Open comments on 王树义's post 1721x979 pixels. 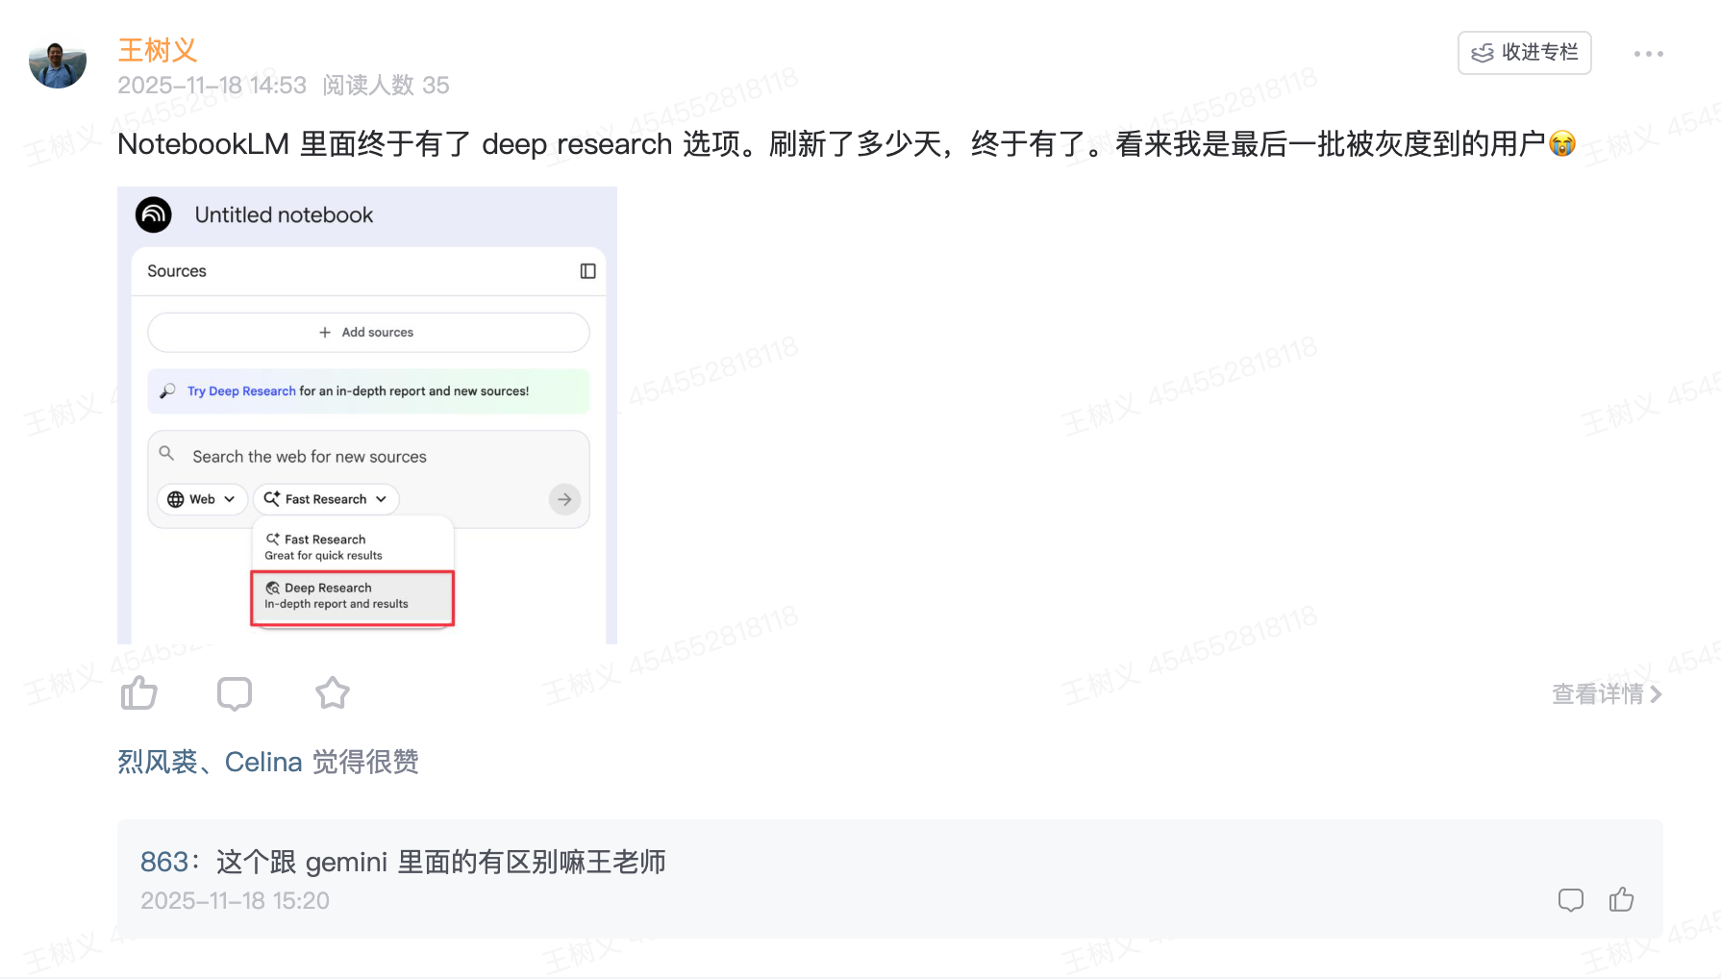(235, 692)
